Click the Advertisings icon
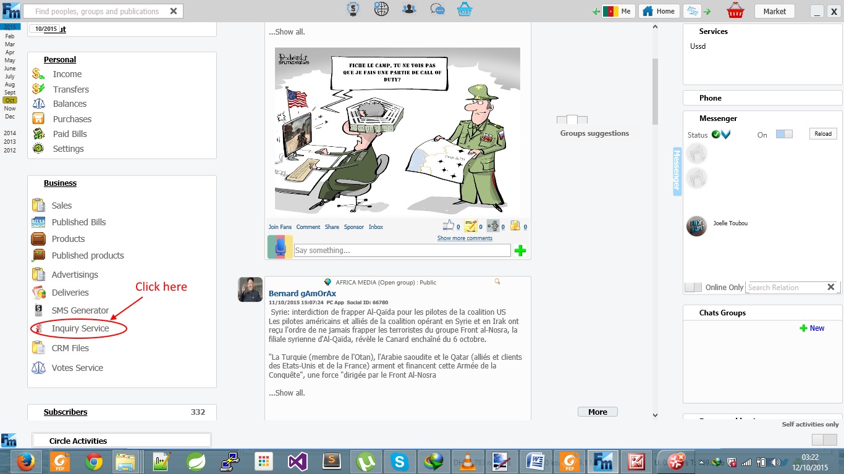844x474 pixels. 38,274
